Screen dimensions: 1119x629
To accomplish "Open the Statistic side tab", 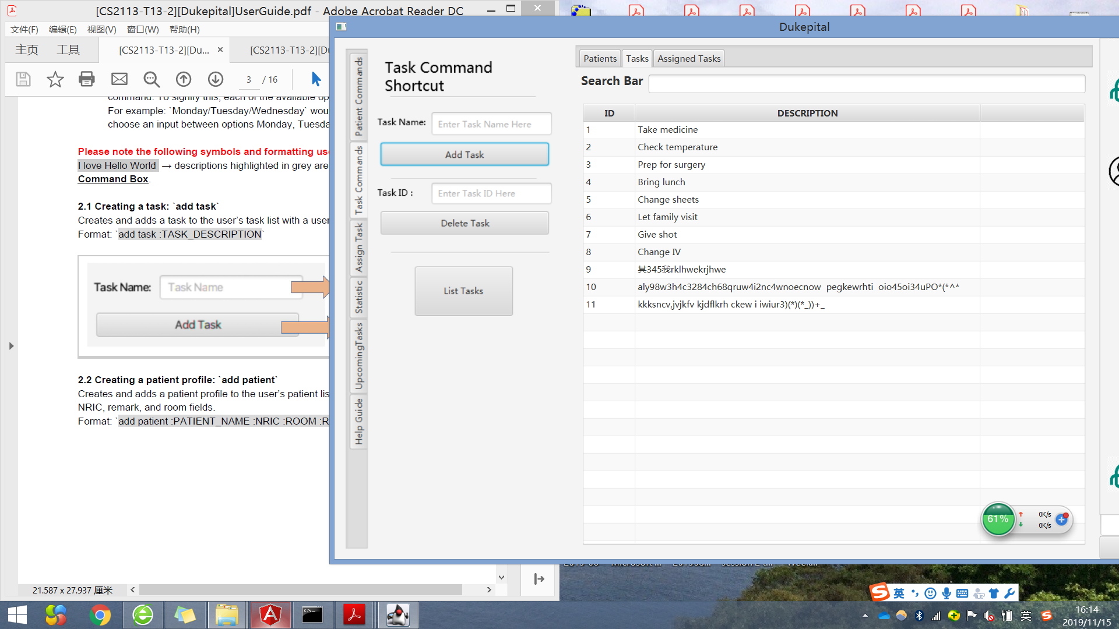I will click(x=358, y=297).
